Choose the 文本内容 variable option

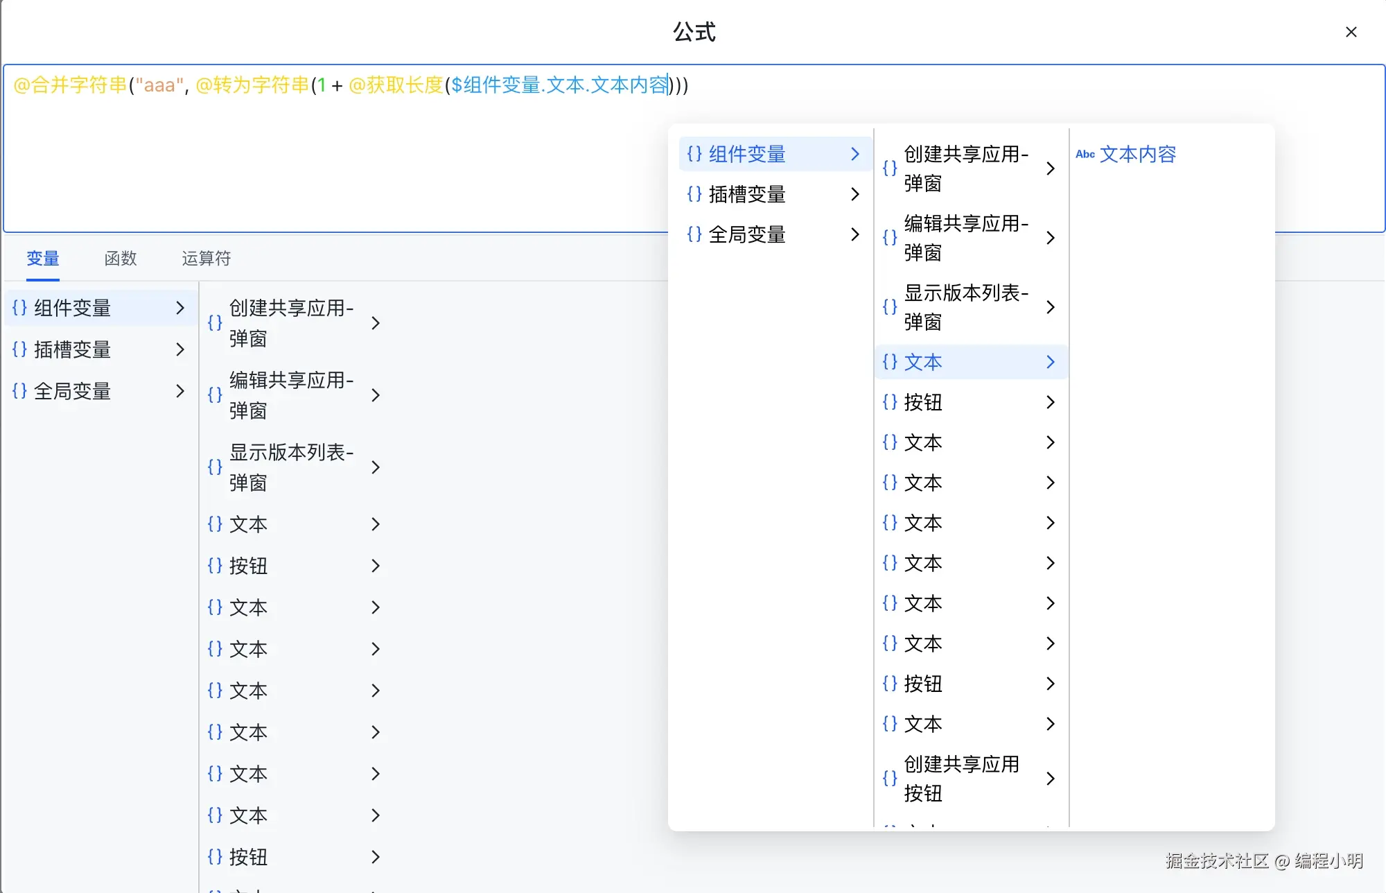(x=1137, y=154)
